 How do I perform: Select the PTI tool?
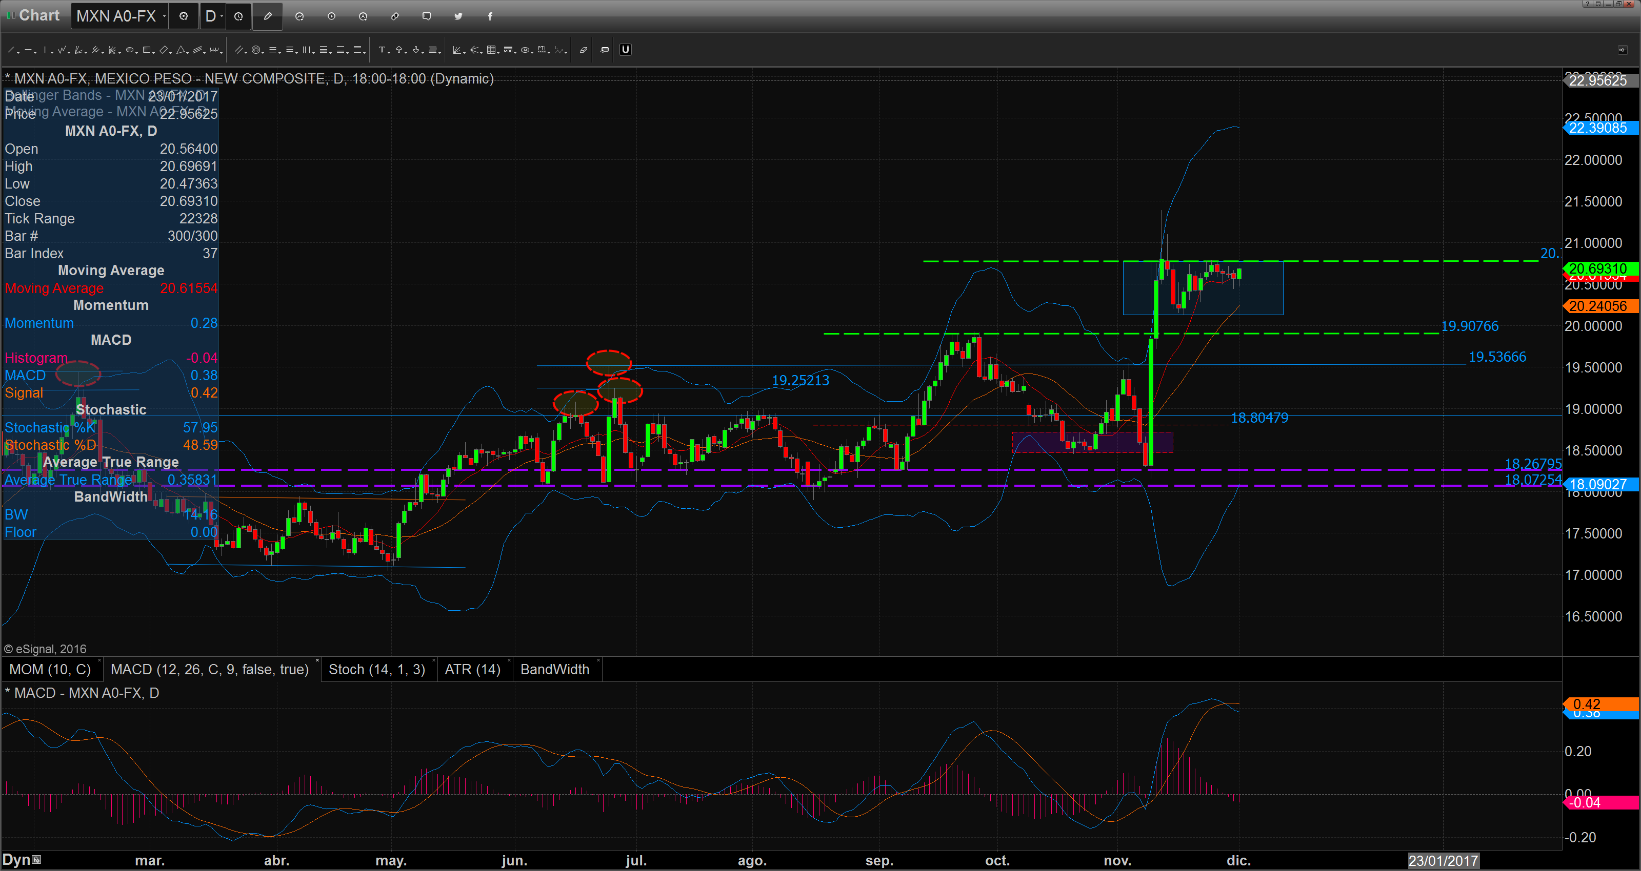542,50
